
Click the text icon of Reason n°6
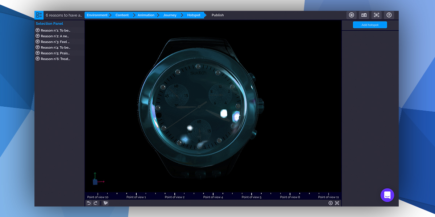[x=37, y=59]
